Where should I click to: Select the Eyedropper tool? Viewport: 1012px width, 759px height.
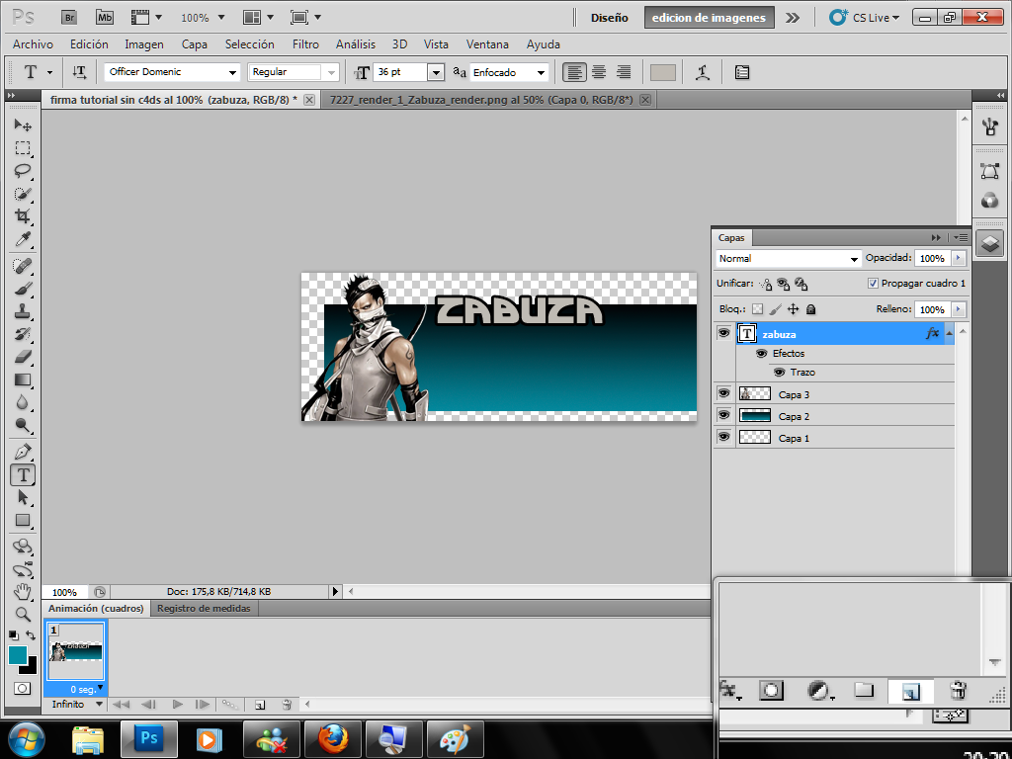(23, 239)
